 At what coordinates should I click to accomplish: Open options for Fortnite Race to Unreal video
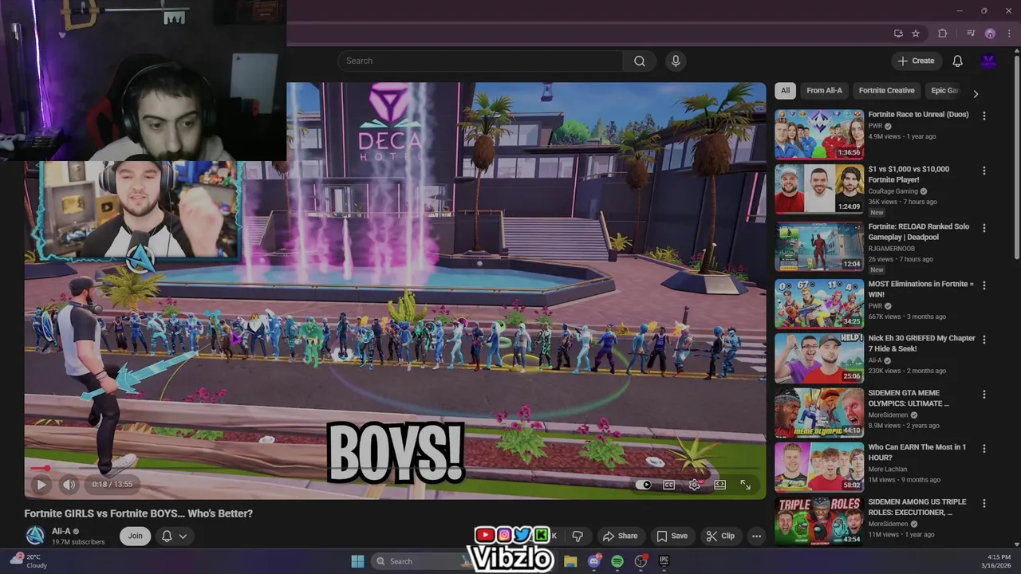[984, 116]
